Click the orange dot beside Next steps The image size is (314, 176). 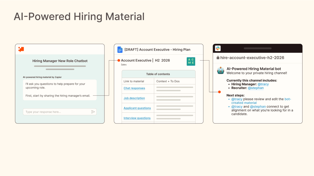pyautogui.click(x=219, y=92)
